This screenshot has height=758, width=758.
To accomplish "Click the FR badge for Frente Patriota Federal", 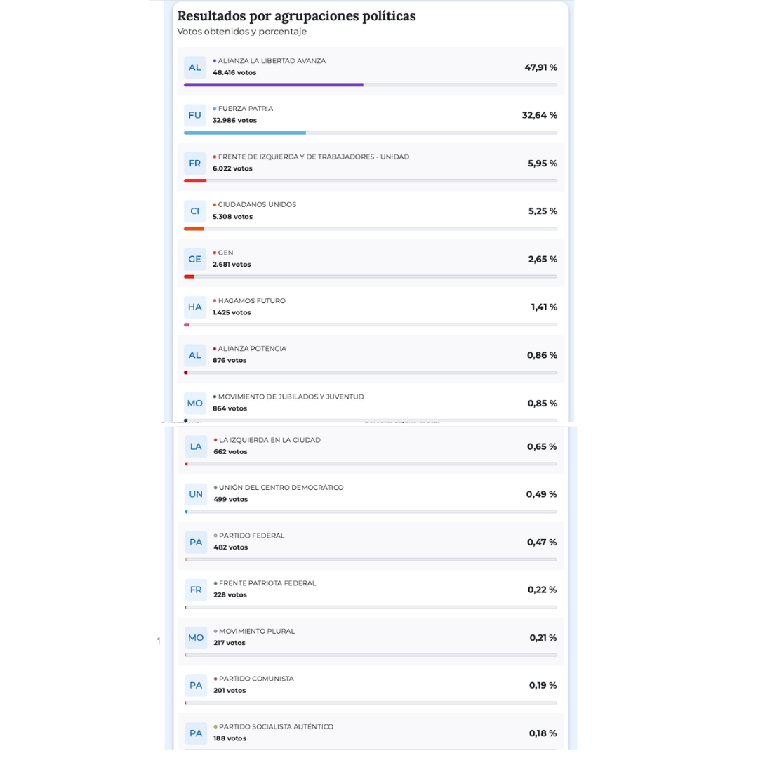I will (x=196, y=590).
